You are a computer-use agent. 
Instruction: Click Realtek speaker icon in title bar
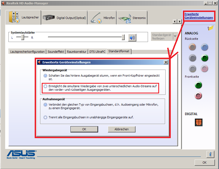(x=4, y=3)
